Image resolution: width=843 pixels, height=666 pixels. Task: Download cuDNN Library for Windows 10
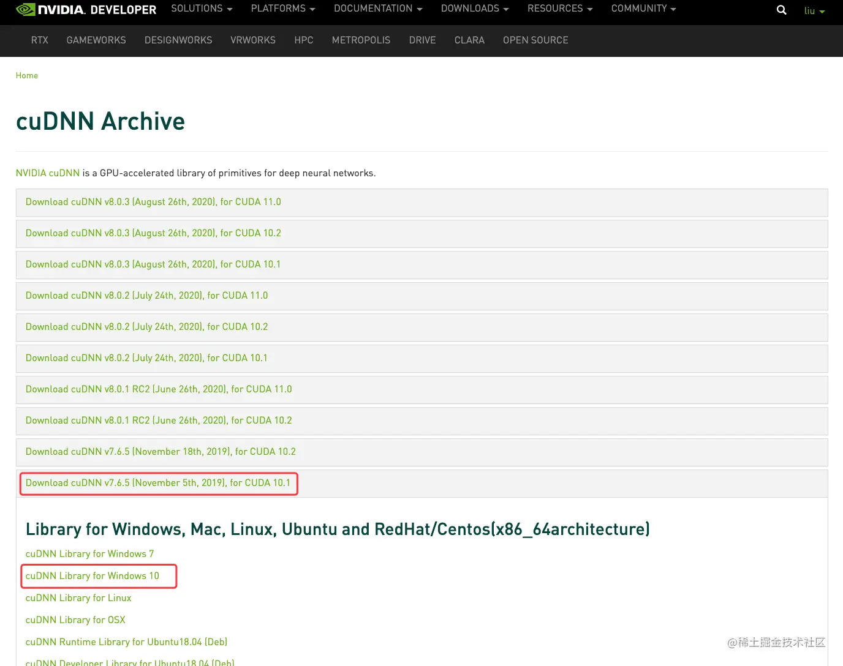(x=93, y=576)
